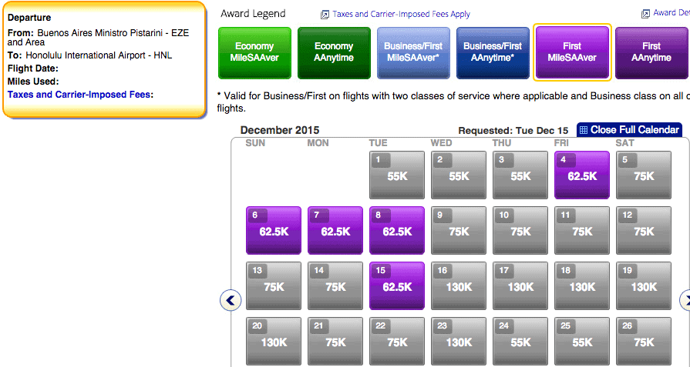Select December 1 priced 55K
The width and height of the screenshot is (690, 367).
tap(397, 175)
